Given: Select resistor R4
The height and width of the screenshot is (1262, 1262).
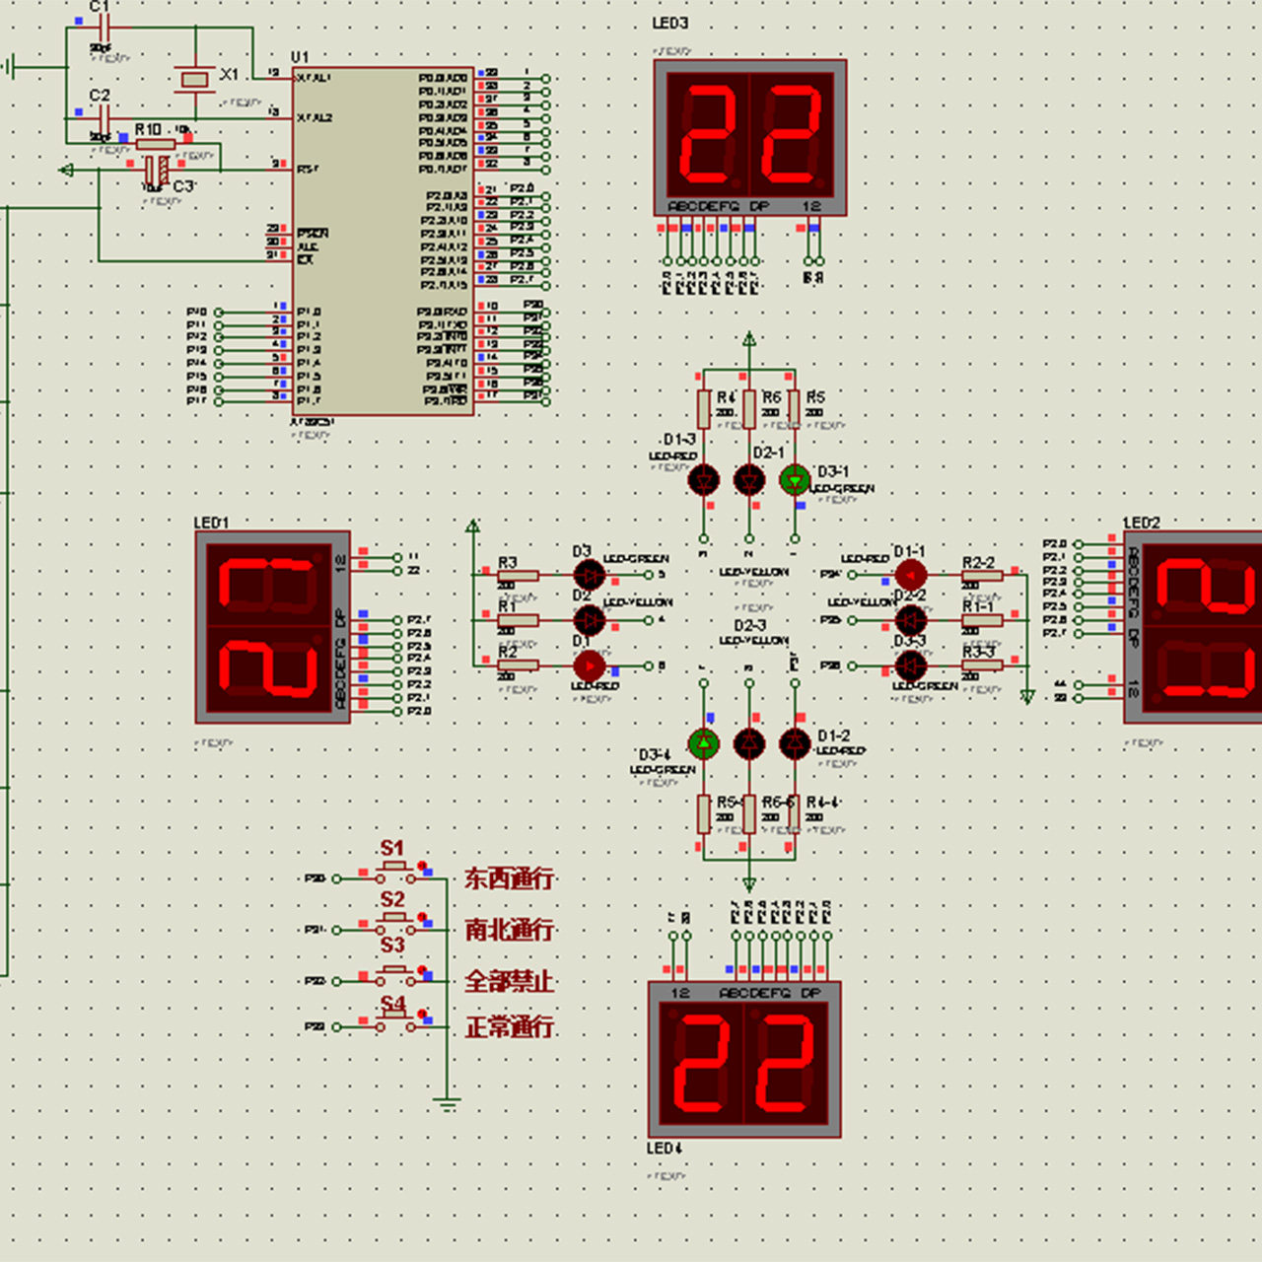Looking at the screenshot, I should point(704,409).
